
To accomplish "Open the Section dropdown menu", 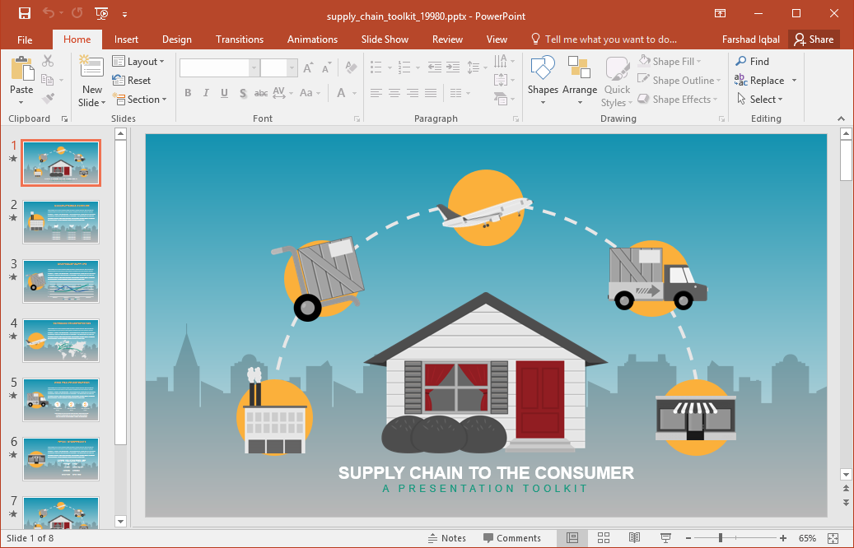I will click(x=139, y=100).
